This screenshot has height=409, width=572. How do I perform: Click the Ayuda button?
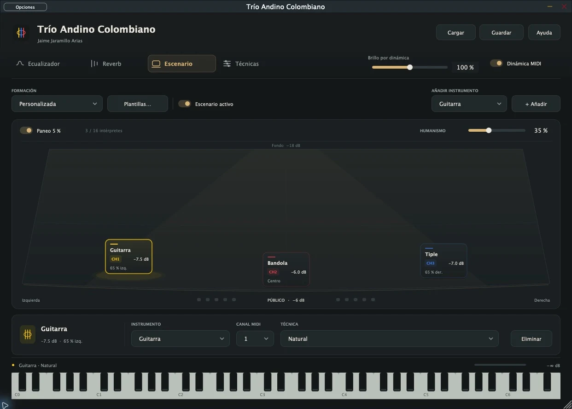pyautogui.click(x=544, y=33)
